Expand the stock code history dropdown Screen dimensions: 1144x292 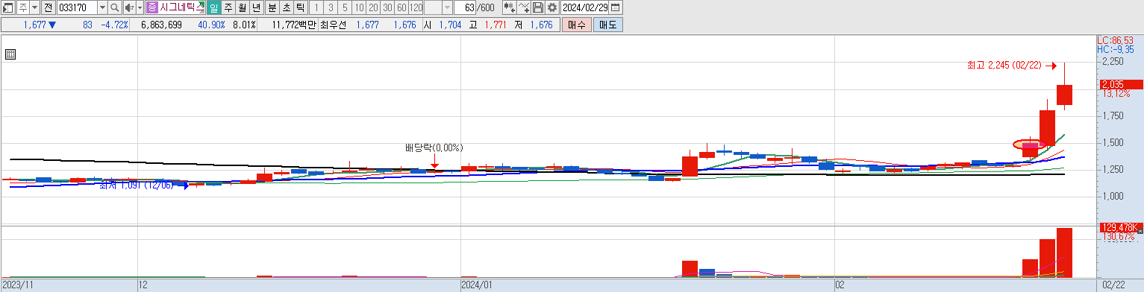pos(102,7)
